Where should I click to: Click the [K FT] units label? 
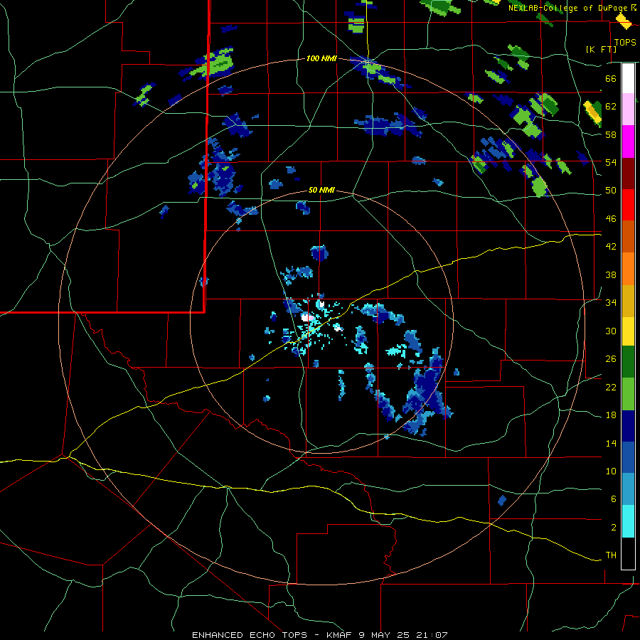(x=601, y=49)
